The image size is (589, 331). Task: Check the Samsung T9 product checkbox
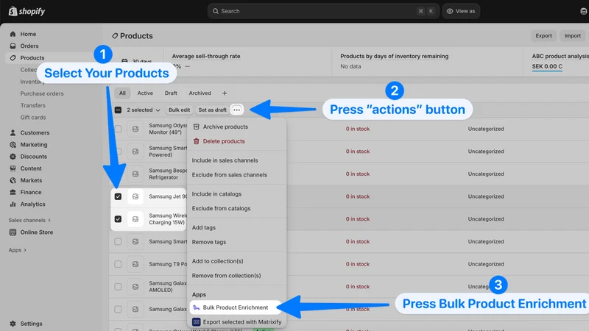pyautogui.click(x=118, y=264)
